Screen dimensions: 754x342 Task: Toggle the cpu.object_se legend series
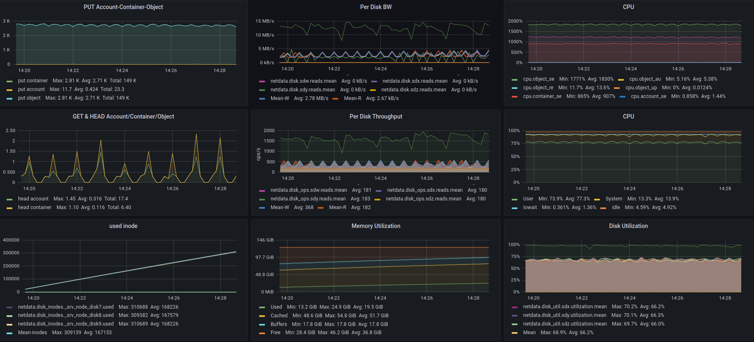[539, 79]
